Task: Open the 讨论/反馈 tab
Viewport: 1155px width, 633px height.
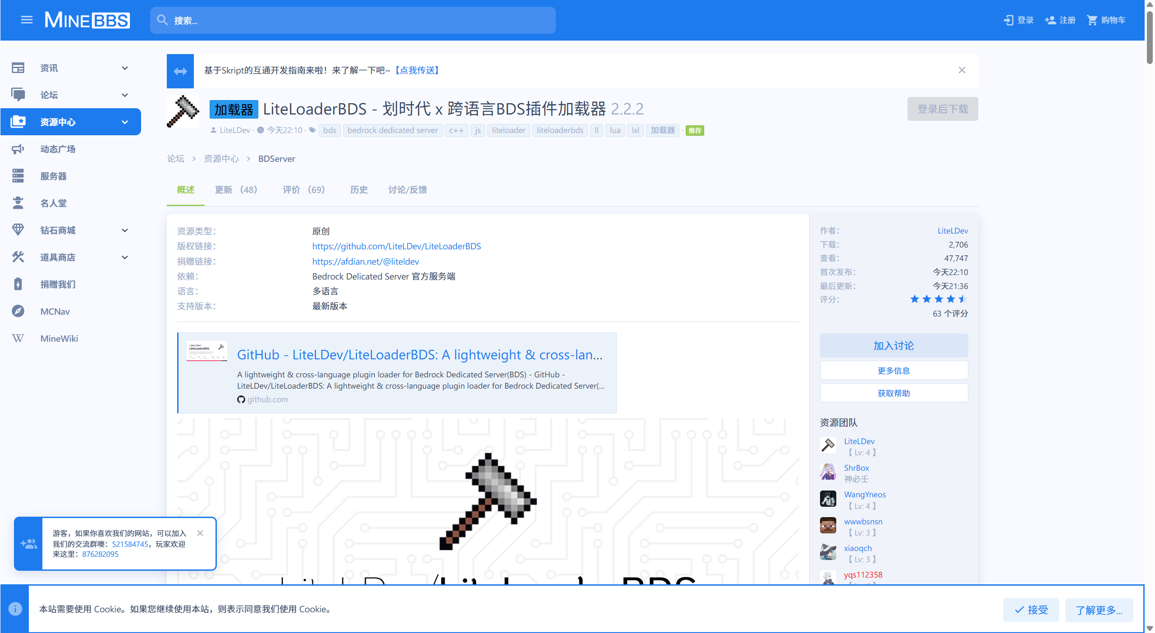Action: 408,190
